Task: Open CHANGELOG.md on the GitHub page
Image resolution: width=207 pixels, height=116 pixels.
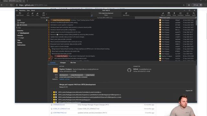Action: tap(59, 105)
